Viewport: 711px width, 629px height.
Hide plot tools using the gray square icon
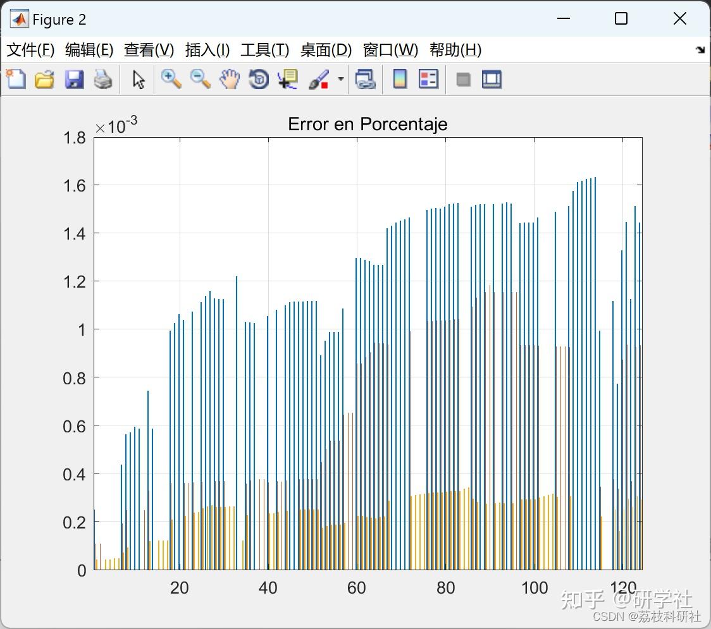tap(464, 79)
